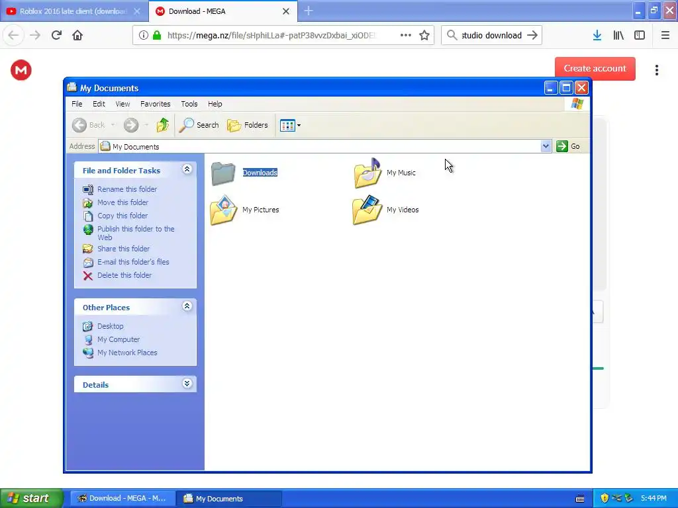678x508 pixels.
Task: Click on-screen keyboard icon in taskbar
Action: [x=580, y=499]
